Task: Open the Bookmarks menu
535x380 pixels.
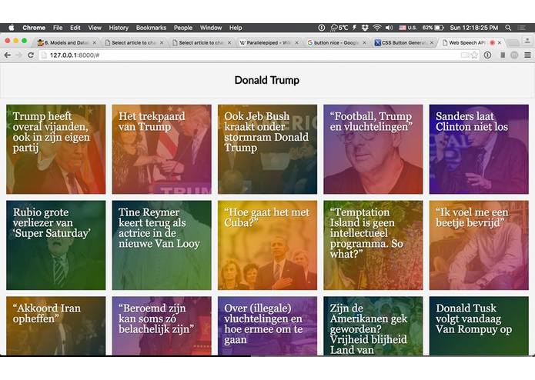Action: pos(151,28)
